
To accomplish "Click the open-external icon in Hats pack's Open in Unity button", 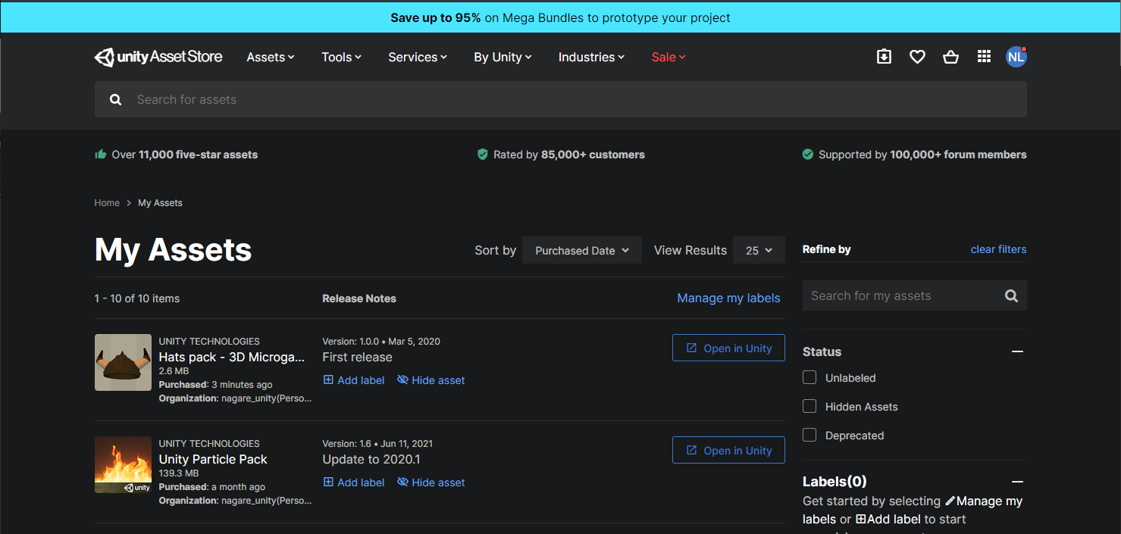I will pyautogui.click(x=691, y=348).
